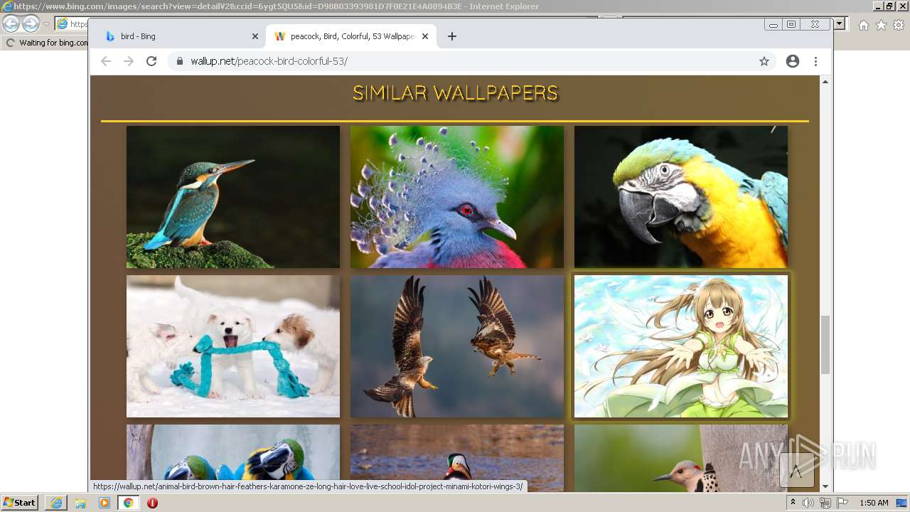
Task: Go forward in Chrome navigation
Action: tap(129, 61)
